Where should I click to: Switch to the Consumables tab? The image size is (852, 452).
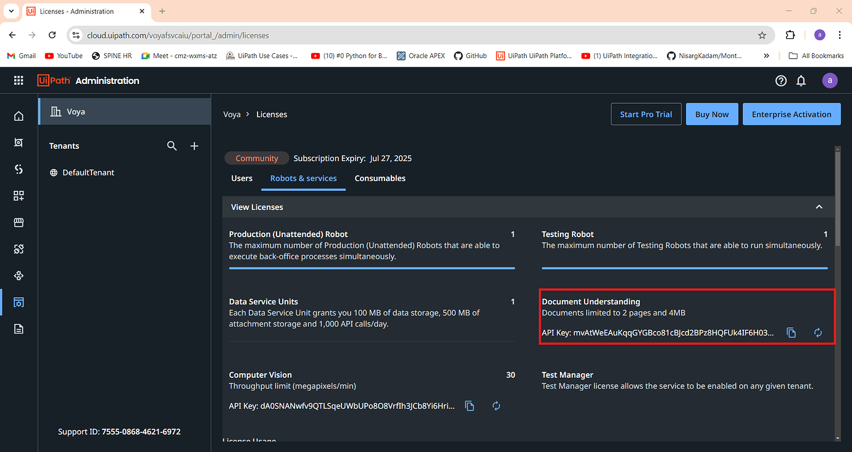click(x=380, y=178)
